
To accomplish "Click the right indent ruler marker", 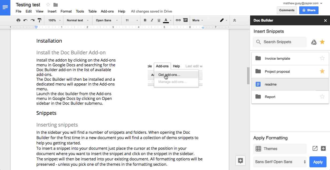I will point(203,28).
